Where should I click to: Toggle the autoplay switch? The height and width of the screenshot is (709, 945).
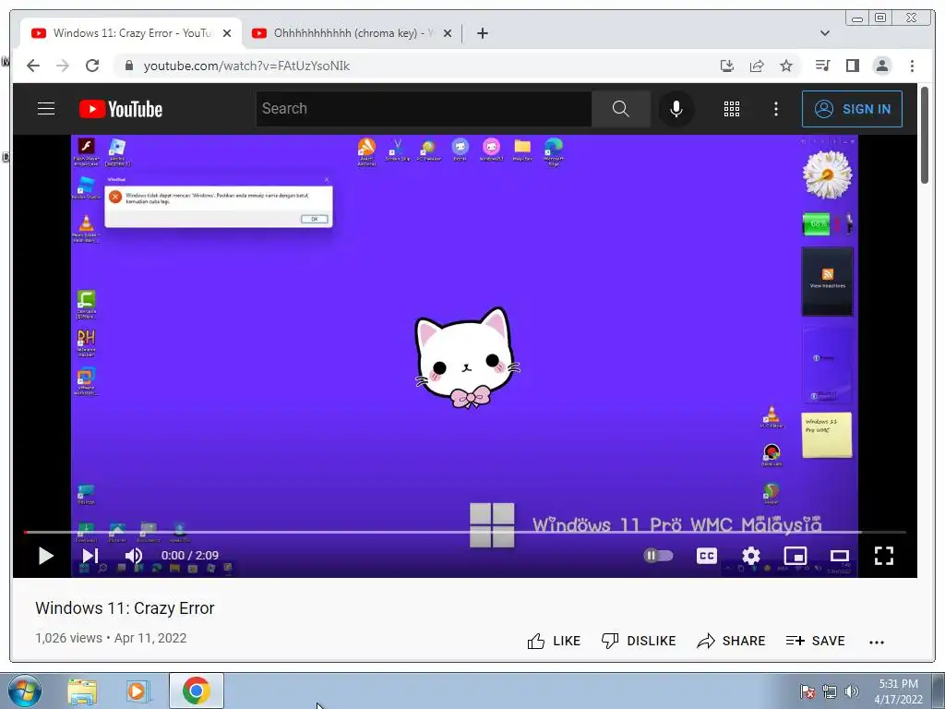coord(658,555)
